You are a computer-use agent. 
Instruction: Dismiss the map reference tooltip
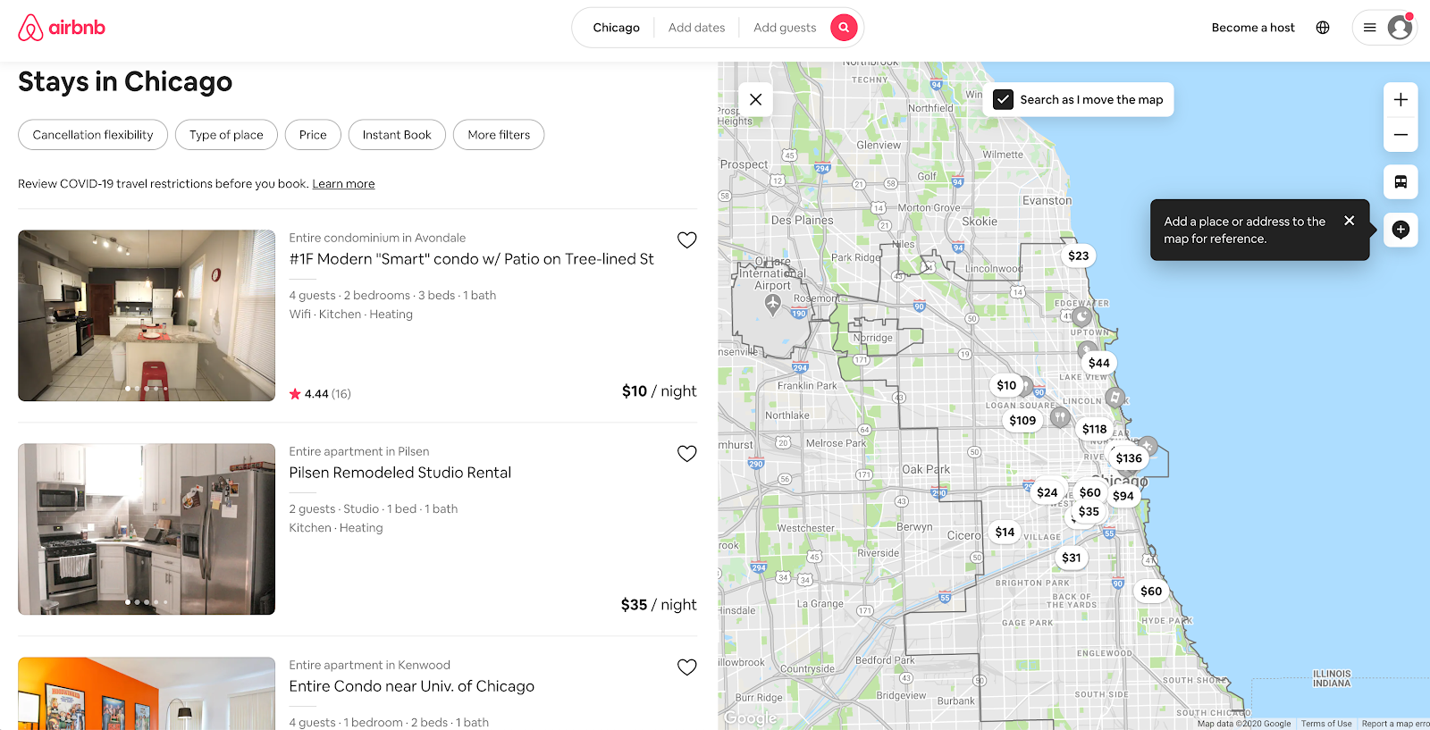(x=1350, y=221)
